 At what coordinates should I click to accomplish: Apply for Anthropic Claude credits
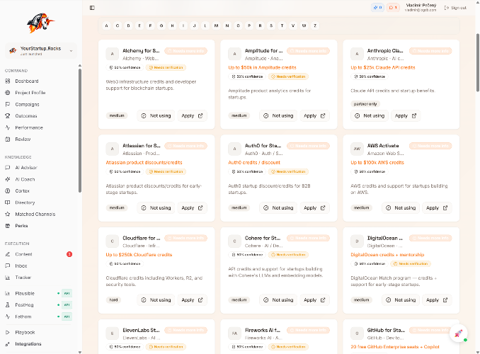tap(404, 115)
